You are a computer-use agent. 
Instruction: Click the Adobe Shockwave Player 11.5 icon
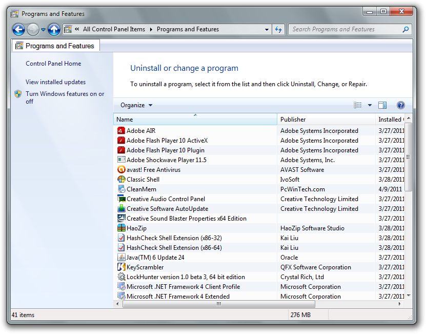click(121, 160)
